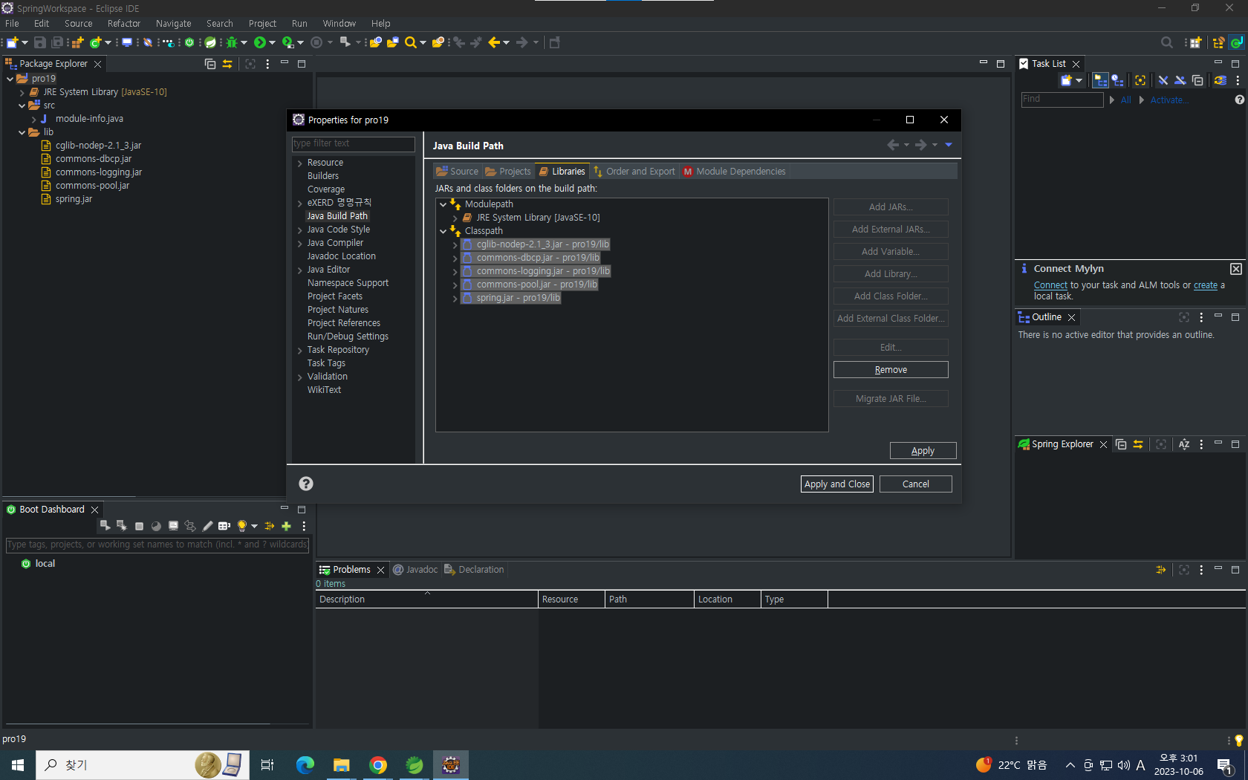Image resolution: width=1248 pixels, height=780 pixels.
Task: Click the Boot Dashboard tag filter field
Action: [x=157, y=545]
